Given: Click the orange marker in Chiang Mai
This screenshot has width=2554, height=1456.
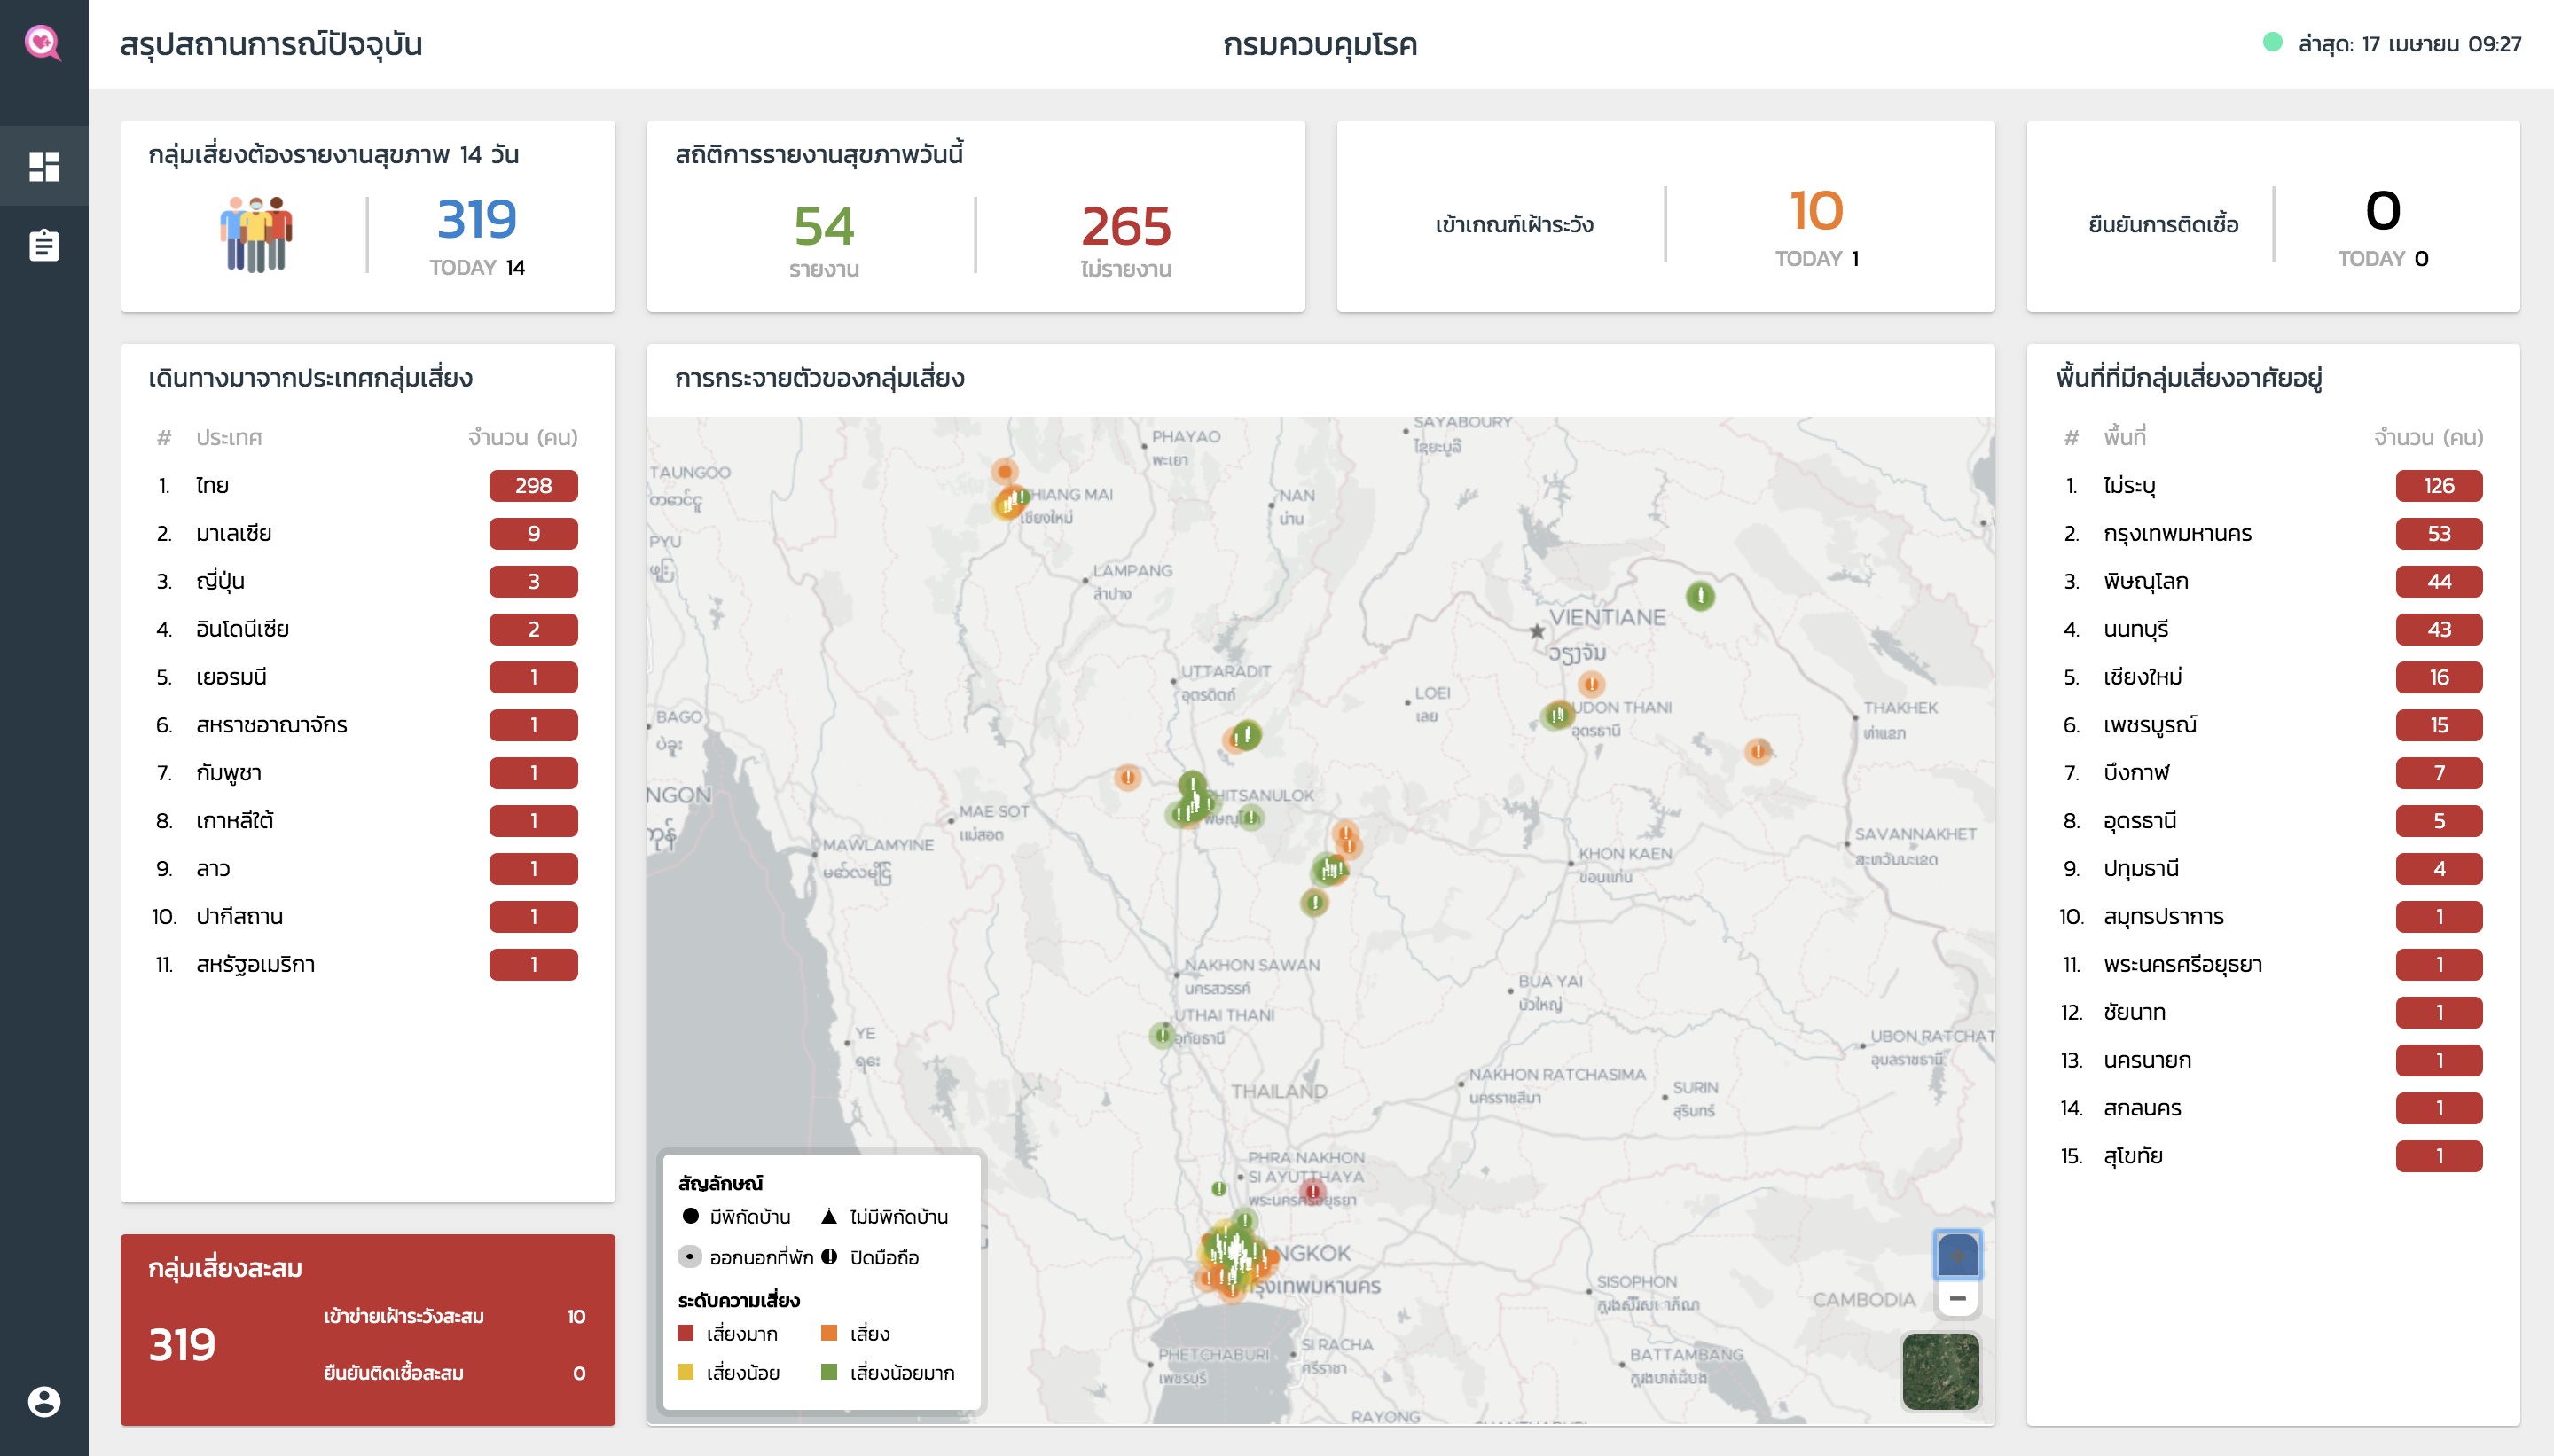Looking at the screenshot, I should pos(1004,471).
